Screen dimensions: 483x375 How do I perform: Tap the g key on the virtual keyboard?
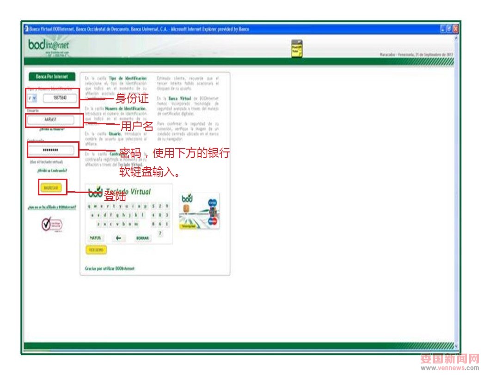click(x=117, y=215)
